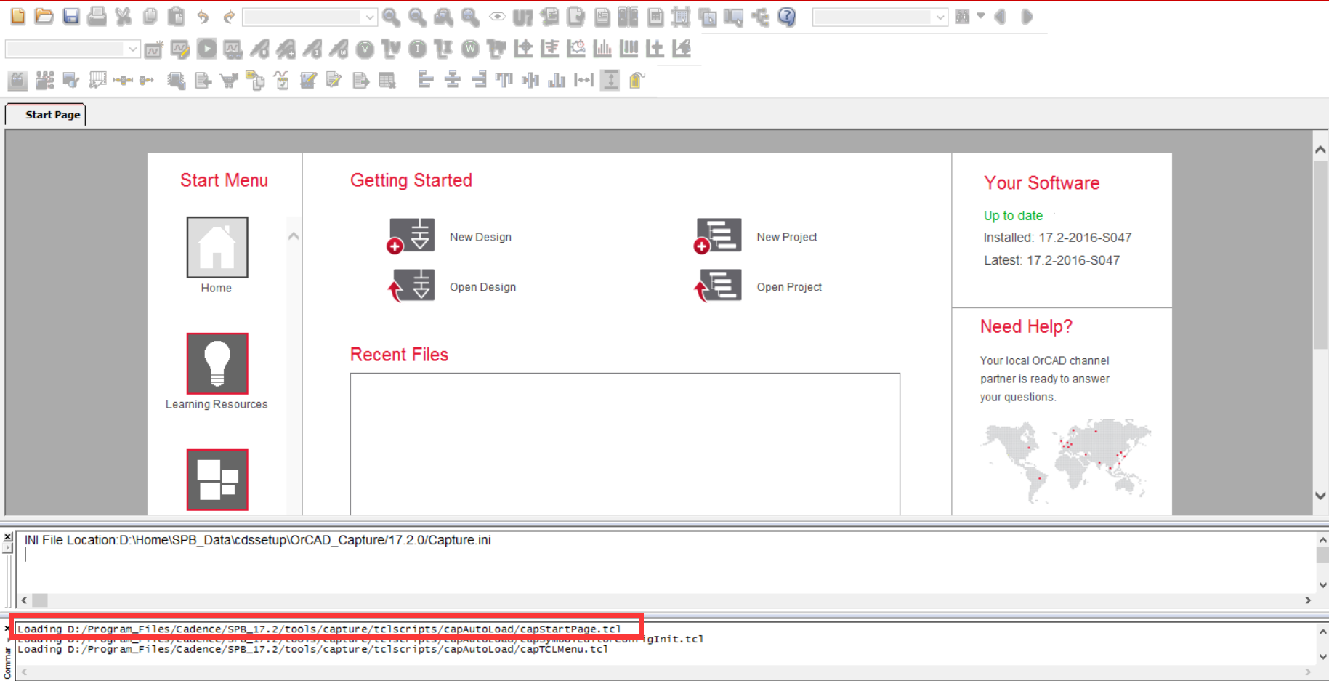Click the align left toolbar icon

[x=426, y=80]
